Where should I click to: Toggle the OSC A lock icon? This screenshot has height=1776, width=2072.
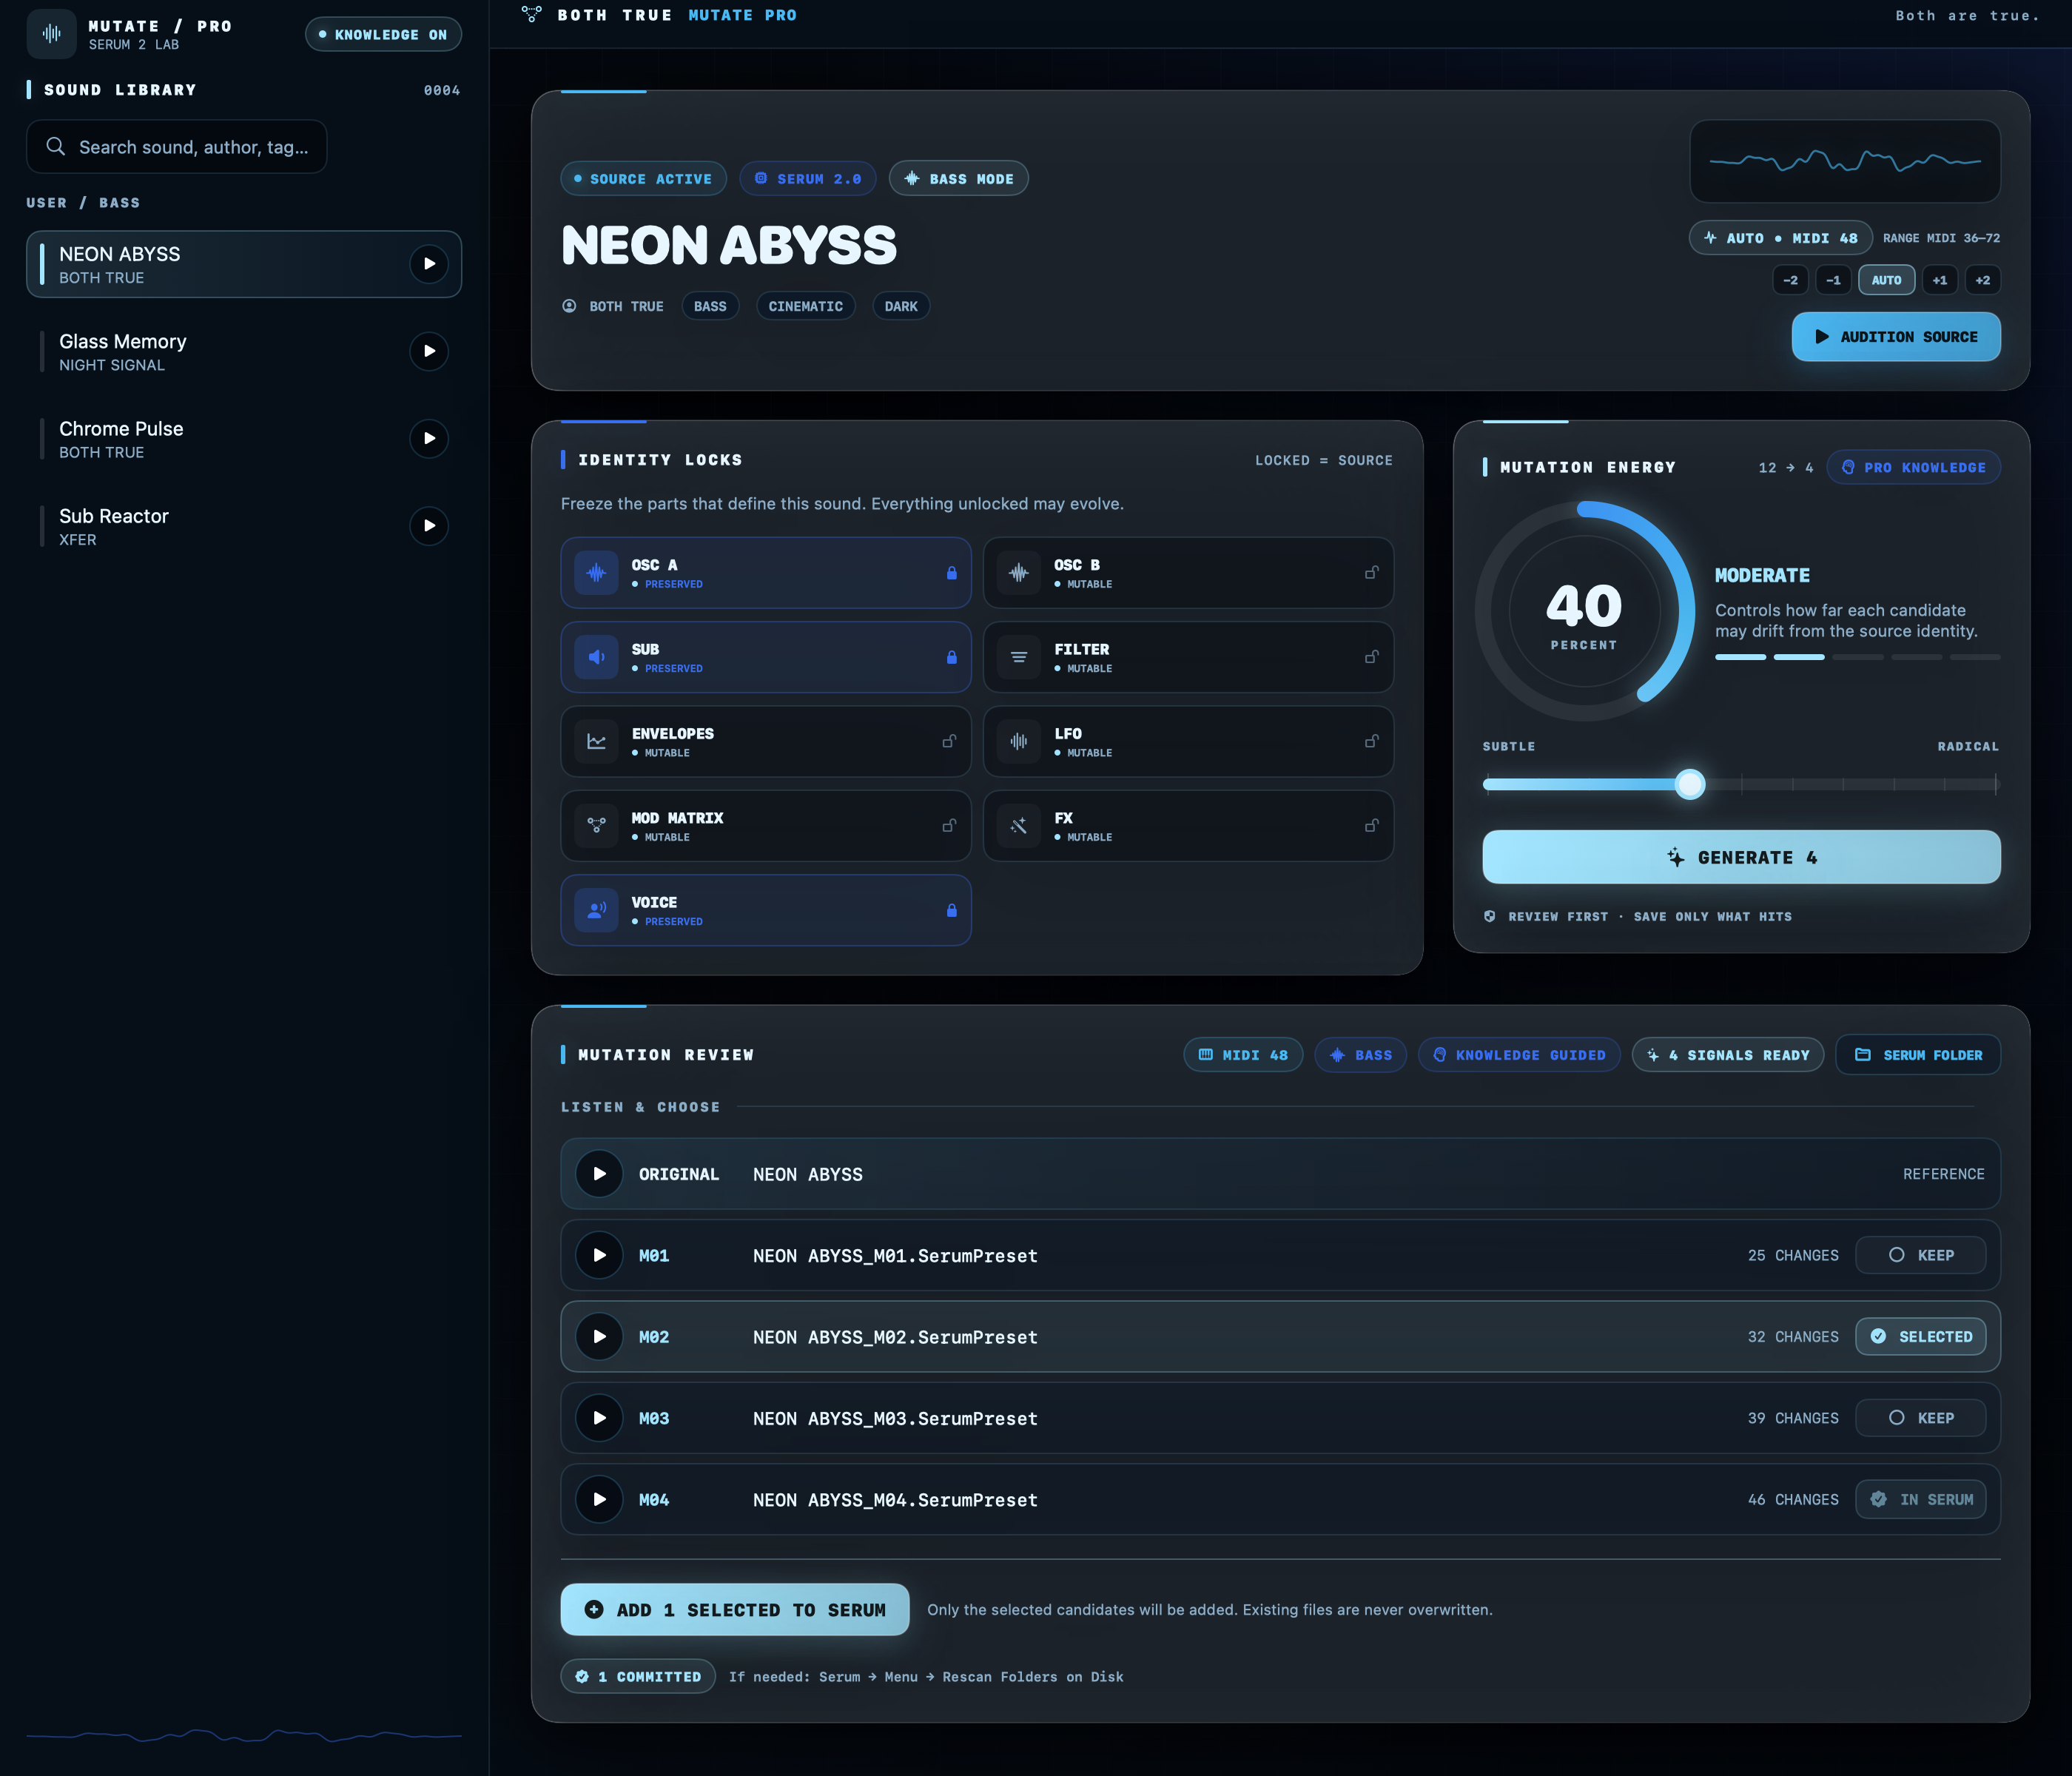(951, 573)
